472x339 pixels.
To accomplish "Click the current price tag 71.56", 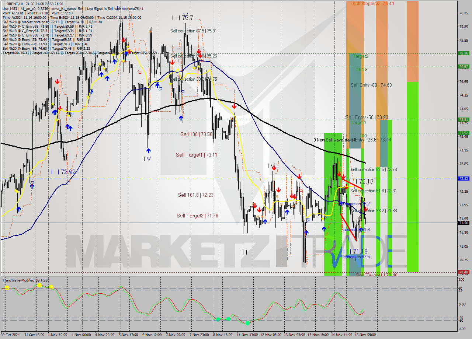I will coord(464,223).
